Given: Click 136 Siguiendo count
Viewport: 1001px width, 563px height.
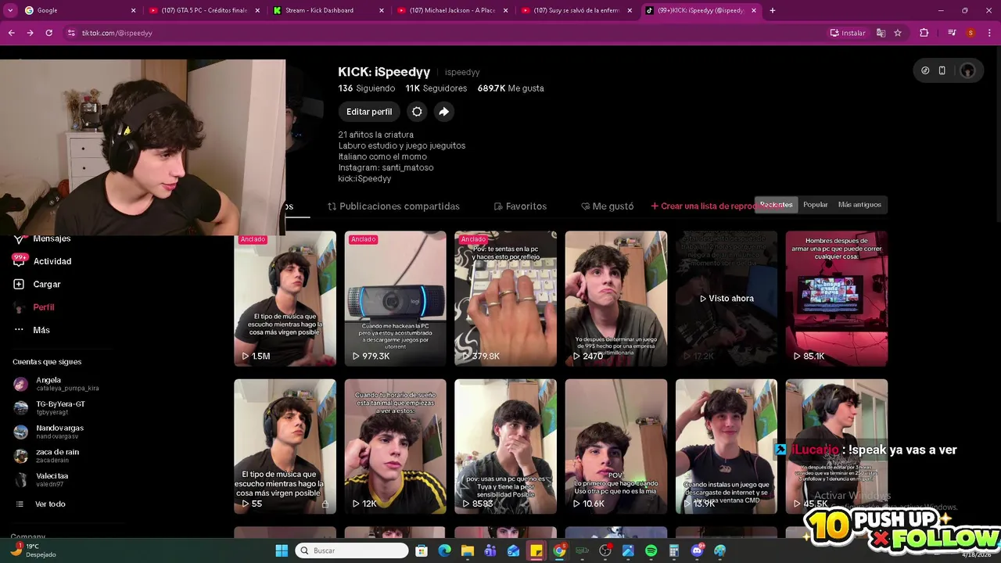Looking at the screenshot, I should point(366,88).
